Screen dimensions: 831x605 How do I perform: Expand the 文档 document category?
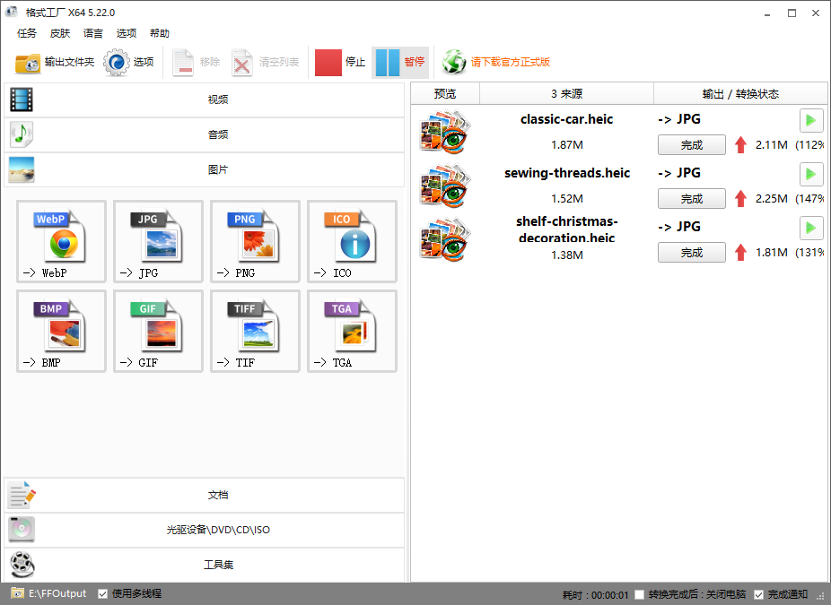tap(204, 495)
